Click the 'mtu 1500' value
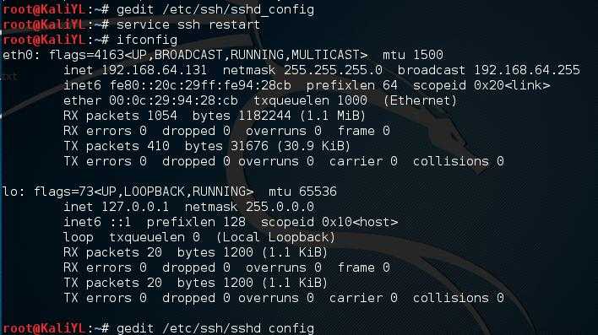The image size is (598, 335). click(413, 55)
